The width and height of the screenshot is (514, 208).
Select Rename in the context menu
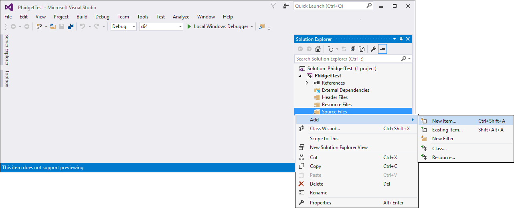point(357,193)
